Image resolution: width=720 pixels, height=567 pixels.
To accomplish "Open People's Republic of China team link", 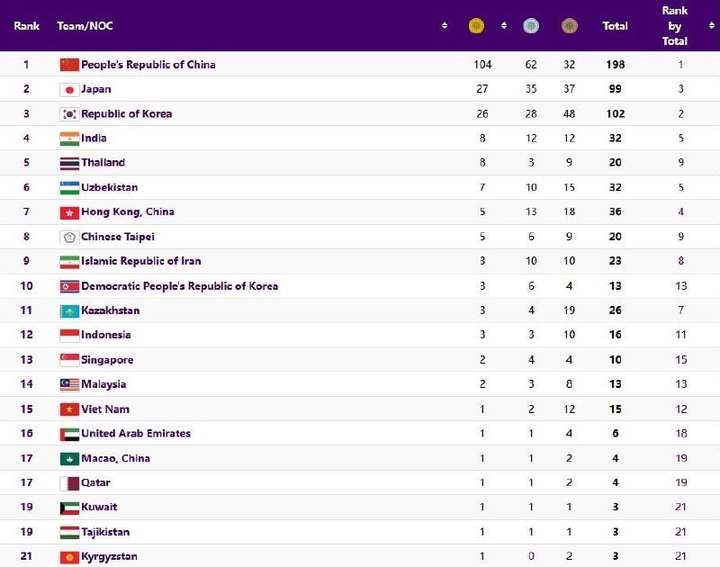I will click(148, 65).
